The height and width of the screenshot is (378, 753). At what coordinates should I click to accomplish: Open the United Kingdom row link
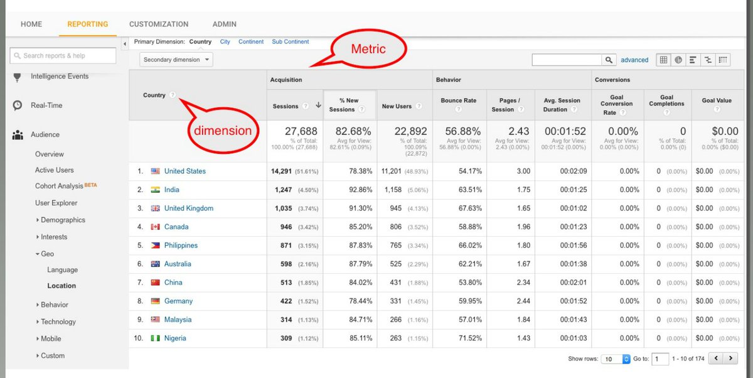tap(189, 208)
